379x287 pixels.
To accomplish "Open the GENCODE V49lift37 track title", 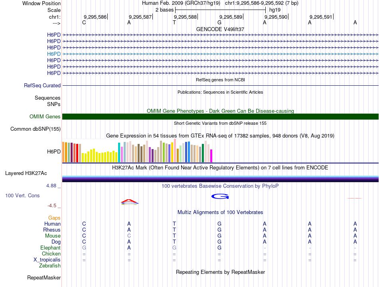I will point(220,29).
